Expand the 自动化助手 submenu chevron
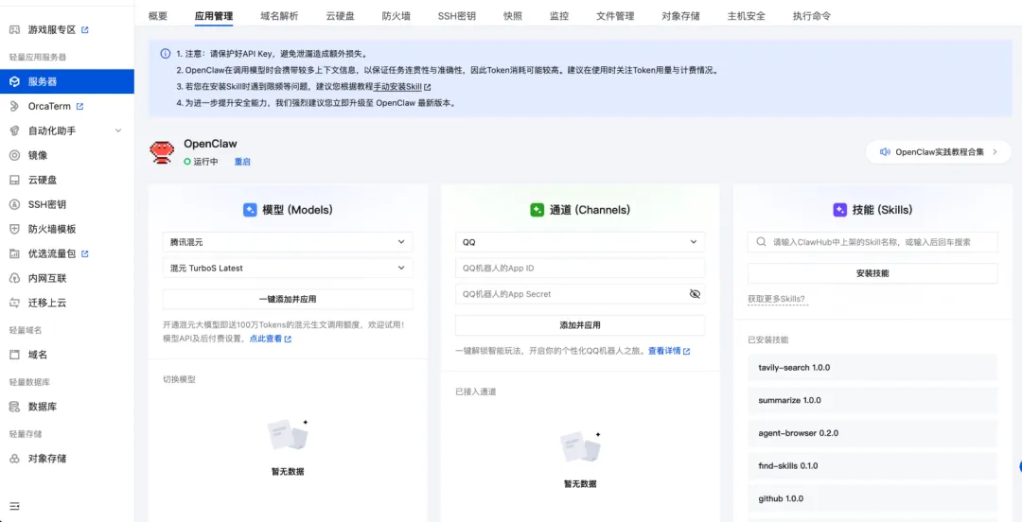This screenshot has height=522, width=1022. pyautogui.click(x=118, y=130)
